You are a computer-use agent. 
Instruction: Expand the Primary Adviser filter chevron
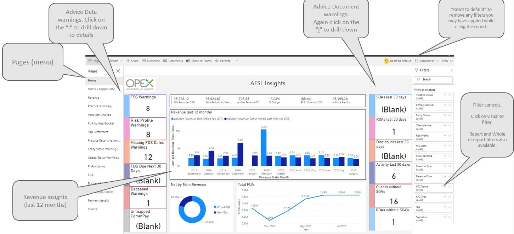click(445, 105)
